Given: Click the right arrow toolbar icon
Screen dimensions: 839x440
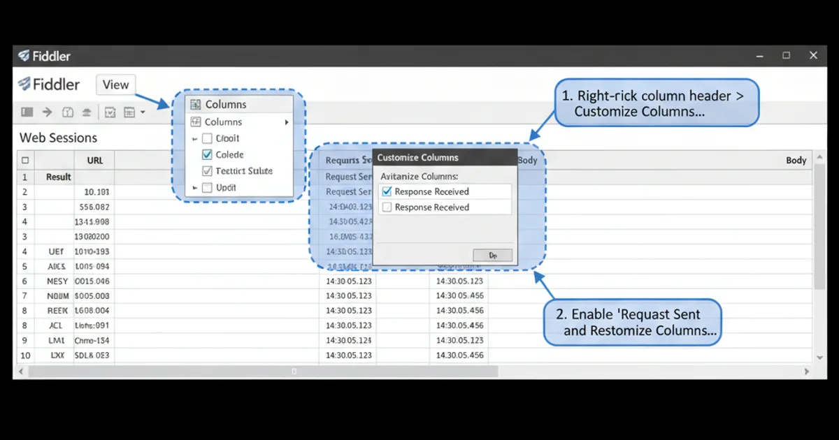Looking at the screenshot, I should coord(48,112).
